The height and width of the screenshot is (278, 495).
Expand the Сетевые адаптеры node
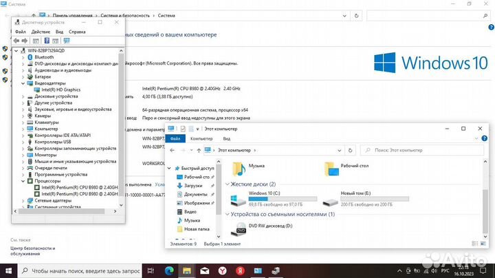[x=23, y=201]
